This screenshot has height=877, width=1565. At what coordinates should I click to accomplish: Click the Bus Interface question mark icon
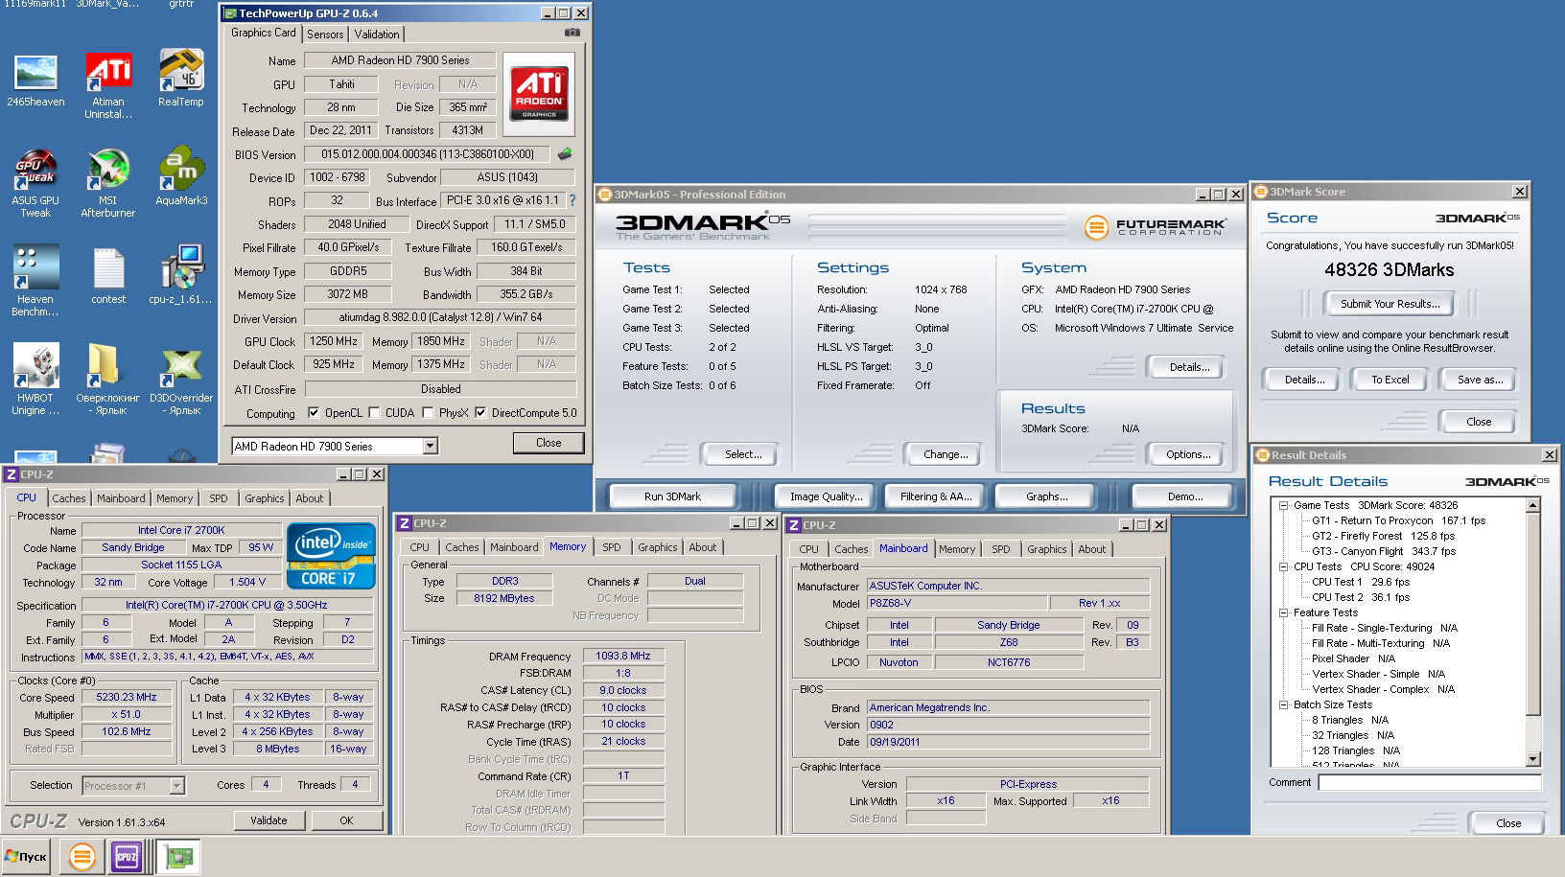572,200
